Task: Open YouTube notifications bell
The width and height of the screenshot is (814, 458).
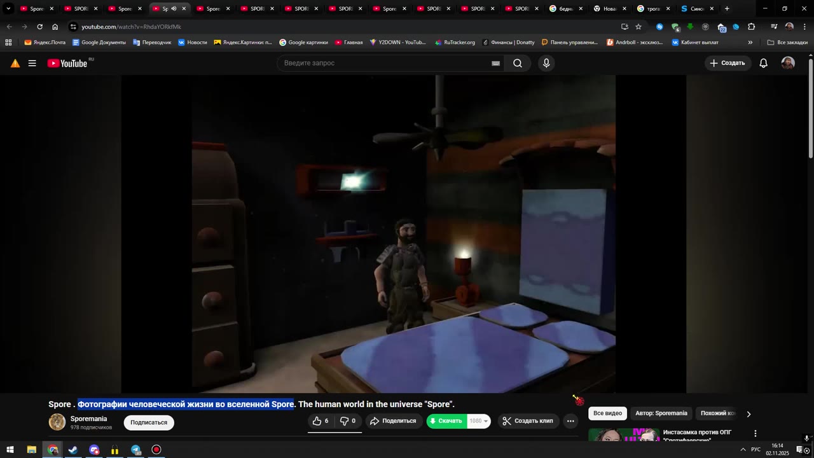Action: tap(764, 63)
